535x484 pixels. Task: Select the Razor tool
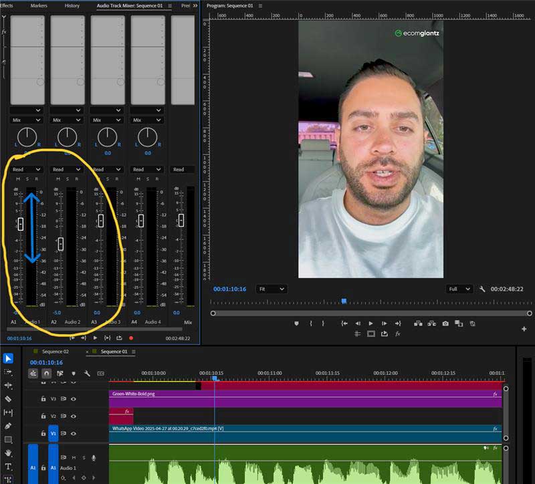point(8,399)
